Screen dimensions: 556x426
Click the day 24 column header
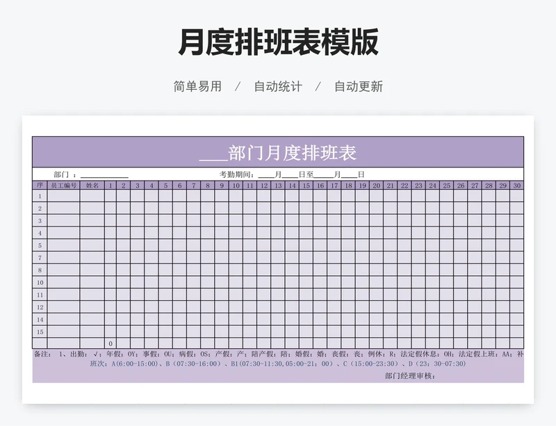(432, 185)
